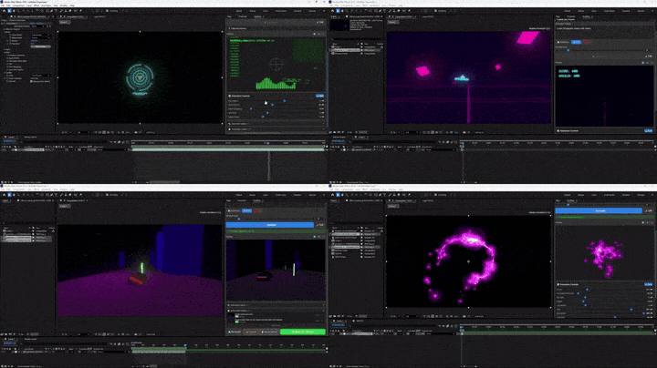Viewport: 657px width, 368px height.
Task: Click the timeline playhead in the top-right window
Action: [462, 143]
